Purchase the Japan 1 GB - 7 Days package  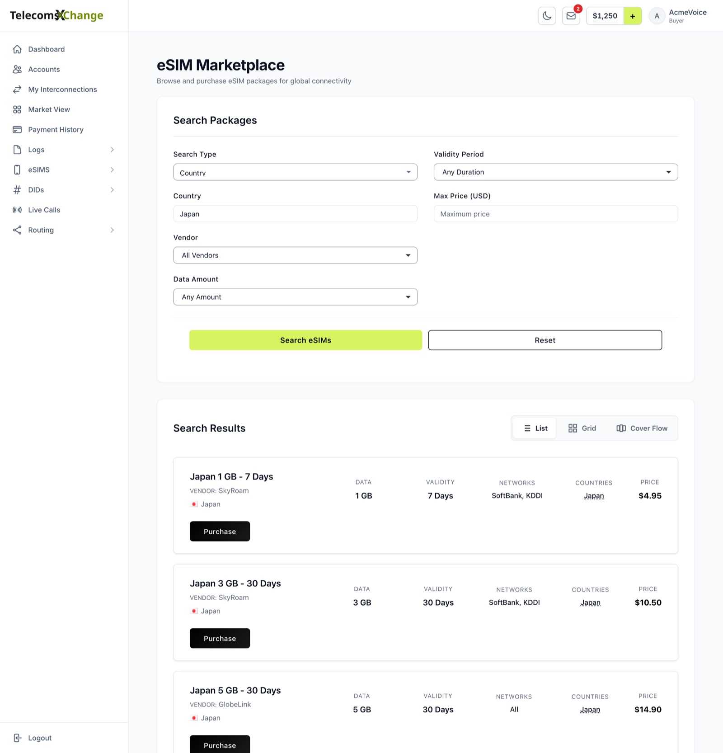pyautogui.click(x=220, y=532)
